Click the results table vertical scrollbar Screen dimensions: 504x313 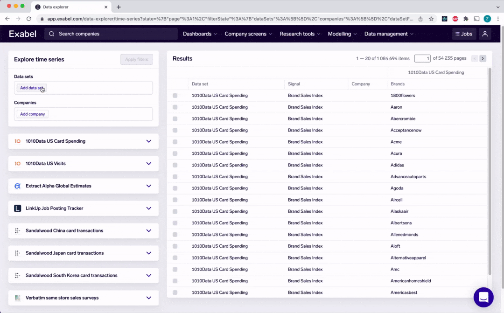(490, 171)
